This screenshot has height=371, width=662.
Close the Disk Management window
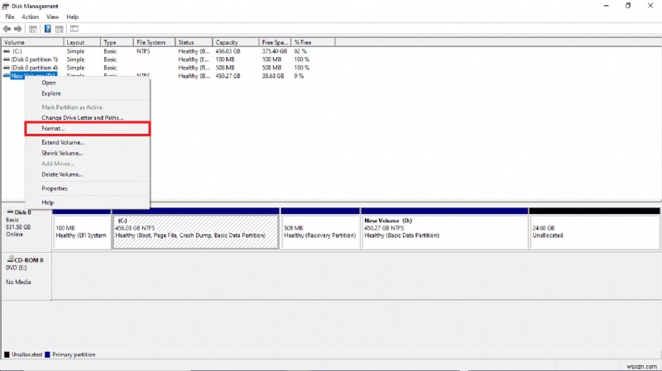[650, 6]
